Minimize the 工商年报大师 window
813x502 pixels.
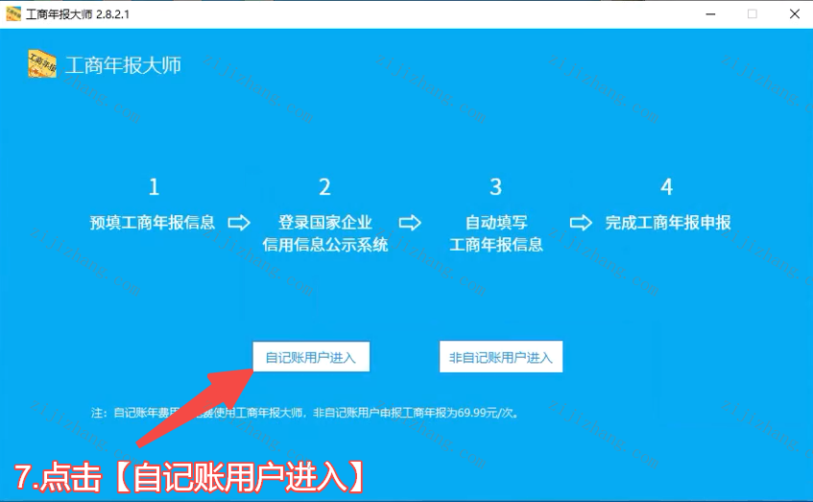[x=709, y=13]
